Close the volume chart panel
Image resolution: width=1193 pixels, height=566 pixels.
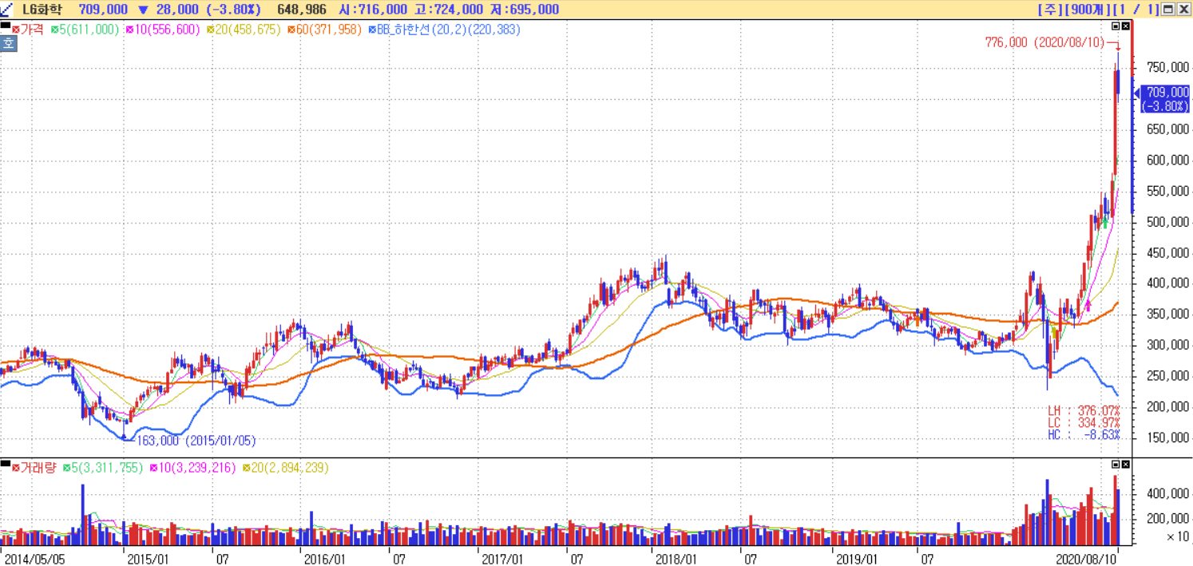1126,464
